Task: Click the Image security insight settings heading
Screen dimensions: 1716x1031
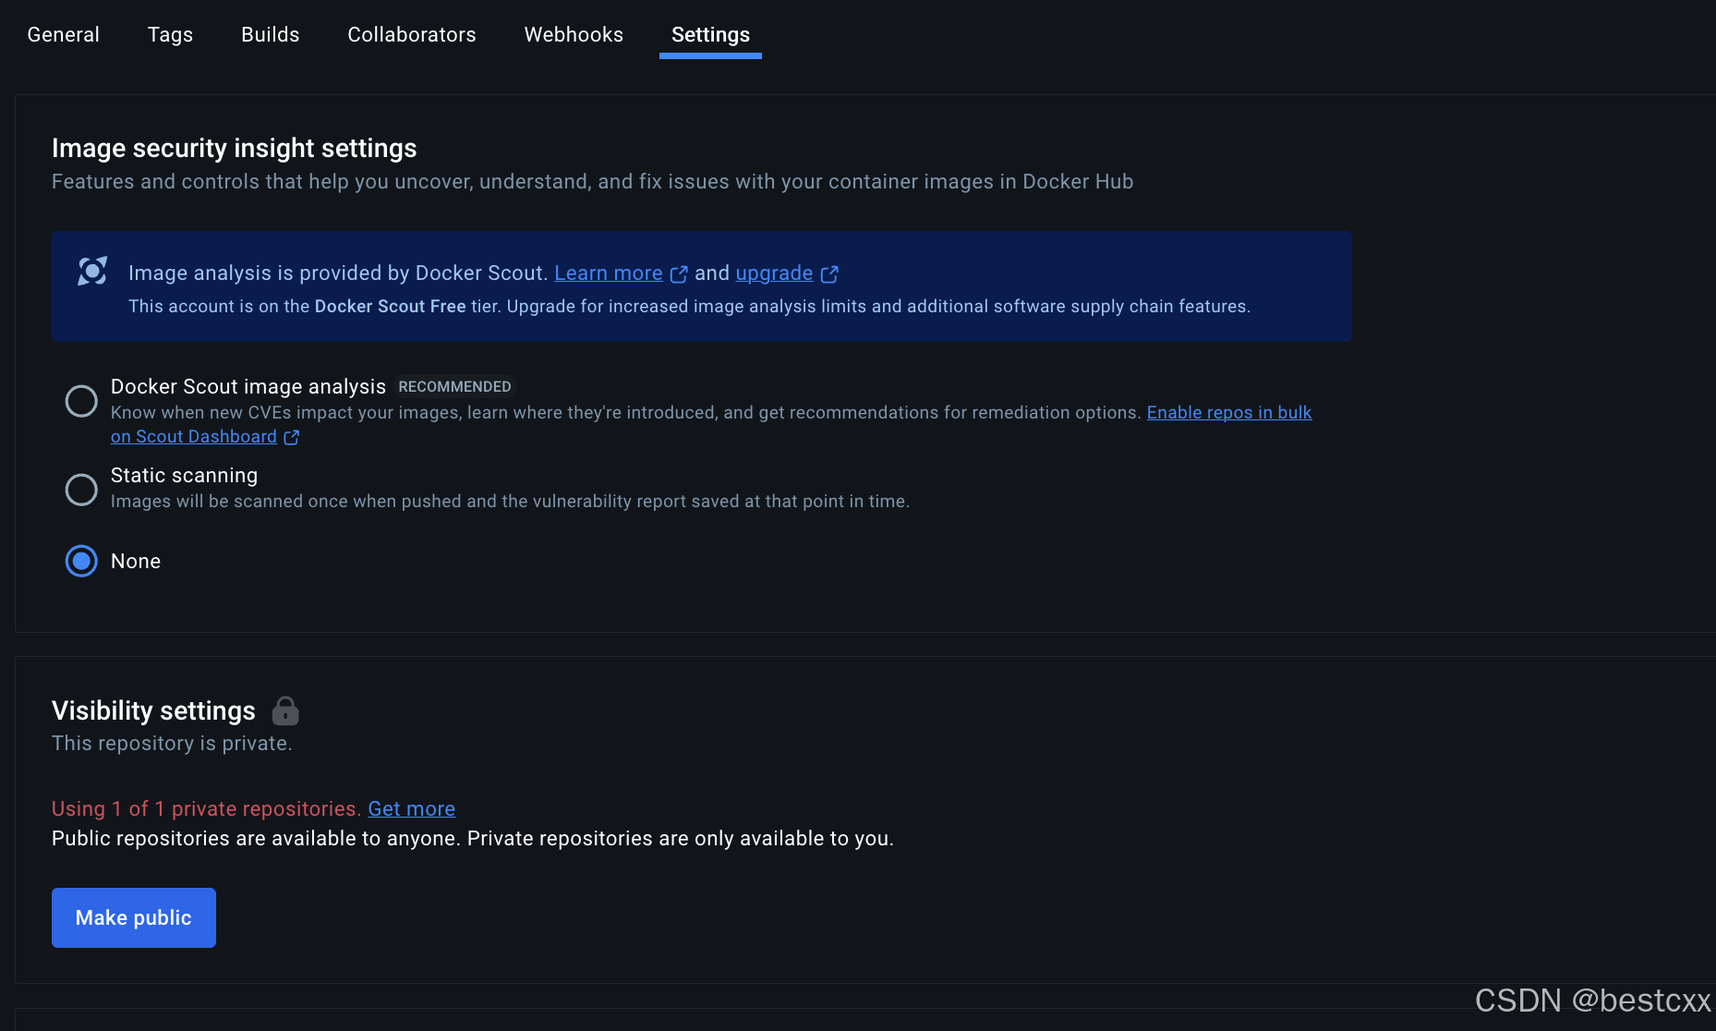Action: pos(235,148)
